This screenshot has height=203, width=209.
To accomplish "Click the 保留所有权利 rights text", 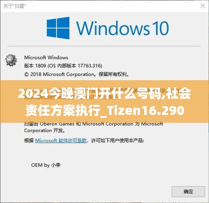I will pyautogui.click(x=113, y=74).
